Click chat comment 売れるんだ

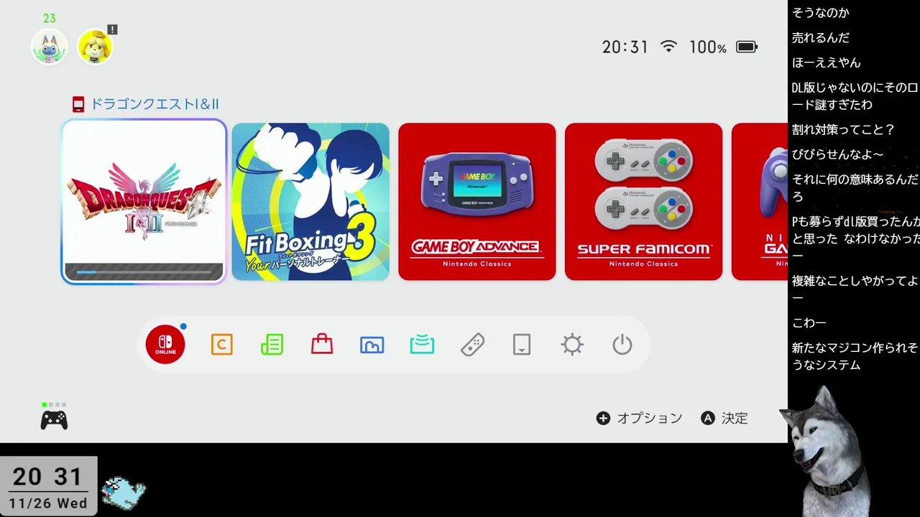[x=820, y=37]
